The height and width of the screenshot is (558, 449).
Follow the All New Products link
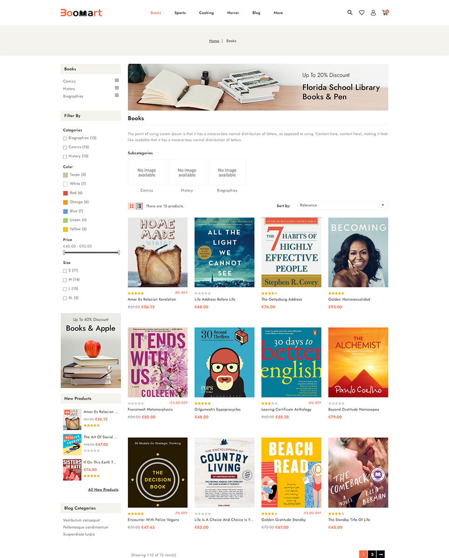103,490
